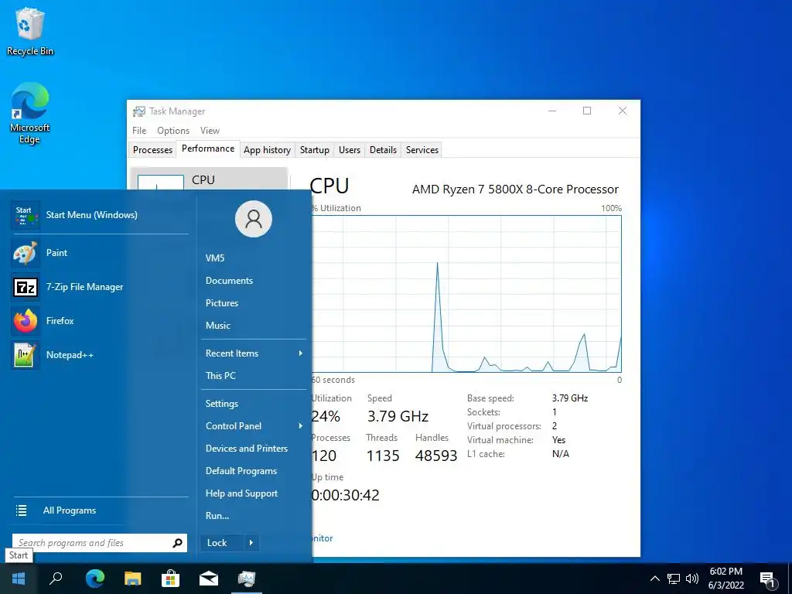
Task: Switch to the Details tab
Action: pos(383,149)
